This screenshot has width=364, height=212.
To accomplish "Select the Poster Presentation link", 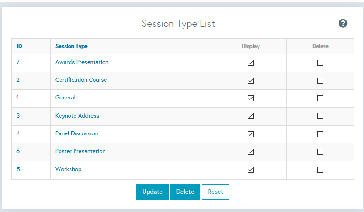I will 80,151.
